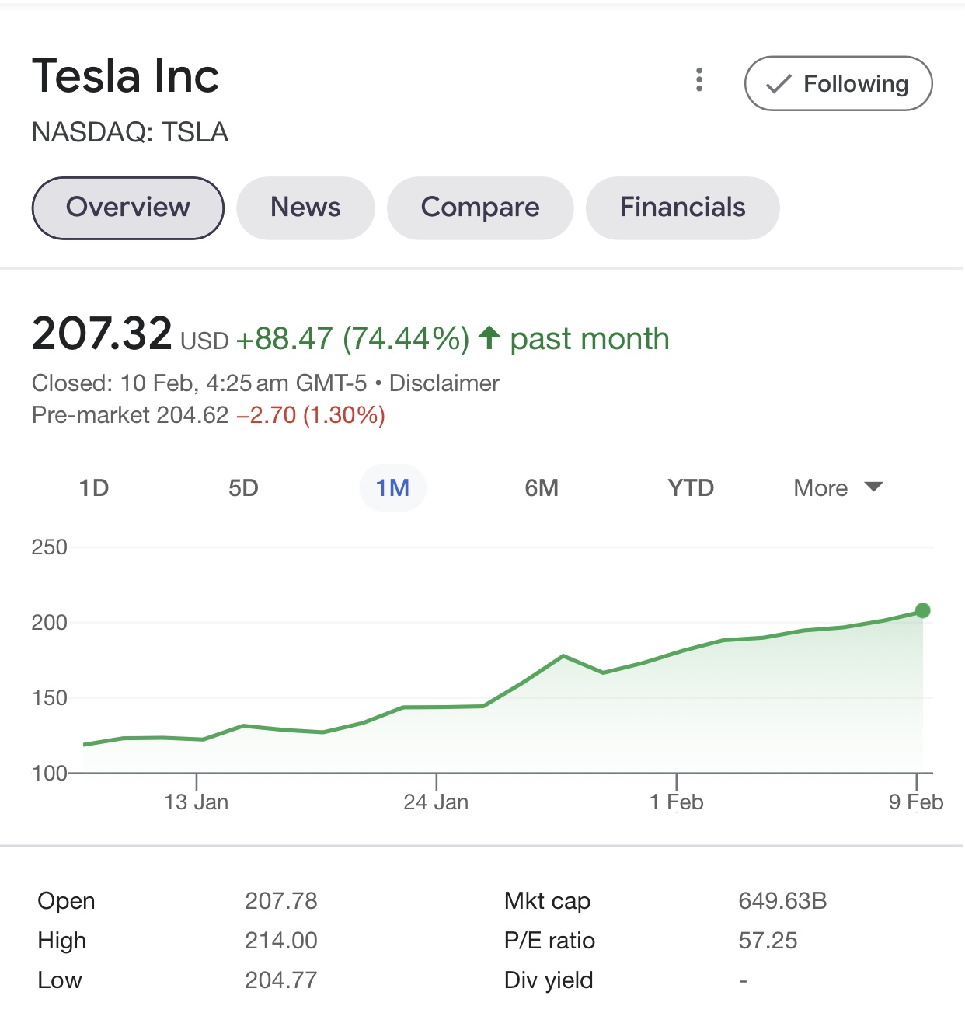The image size is (965, 1027).
Task: Click the 13 Jan axis marker
Action: coord(197,802)
